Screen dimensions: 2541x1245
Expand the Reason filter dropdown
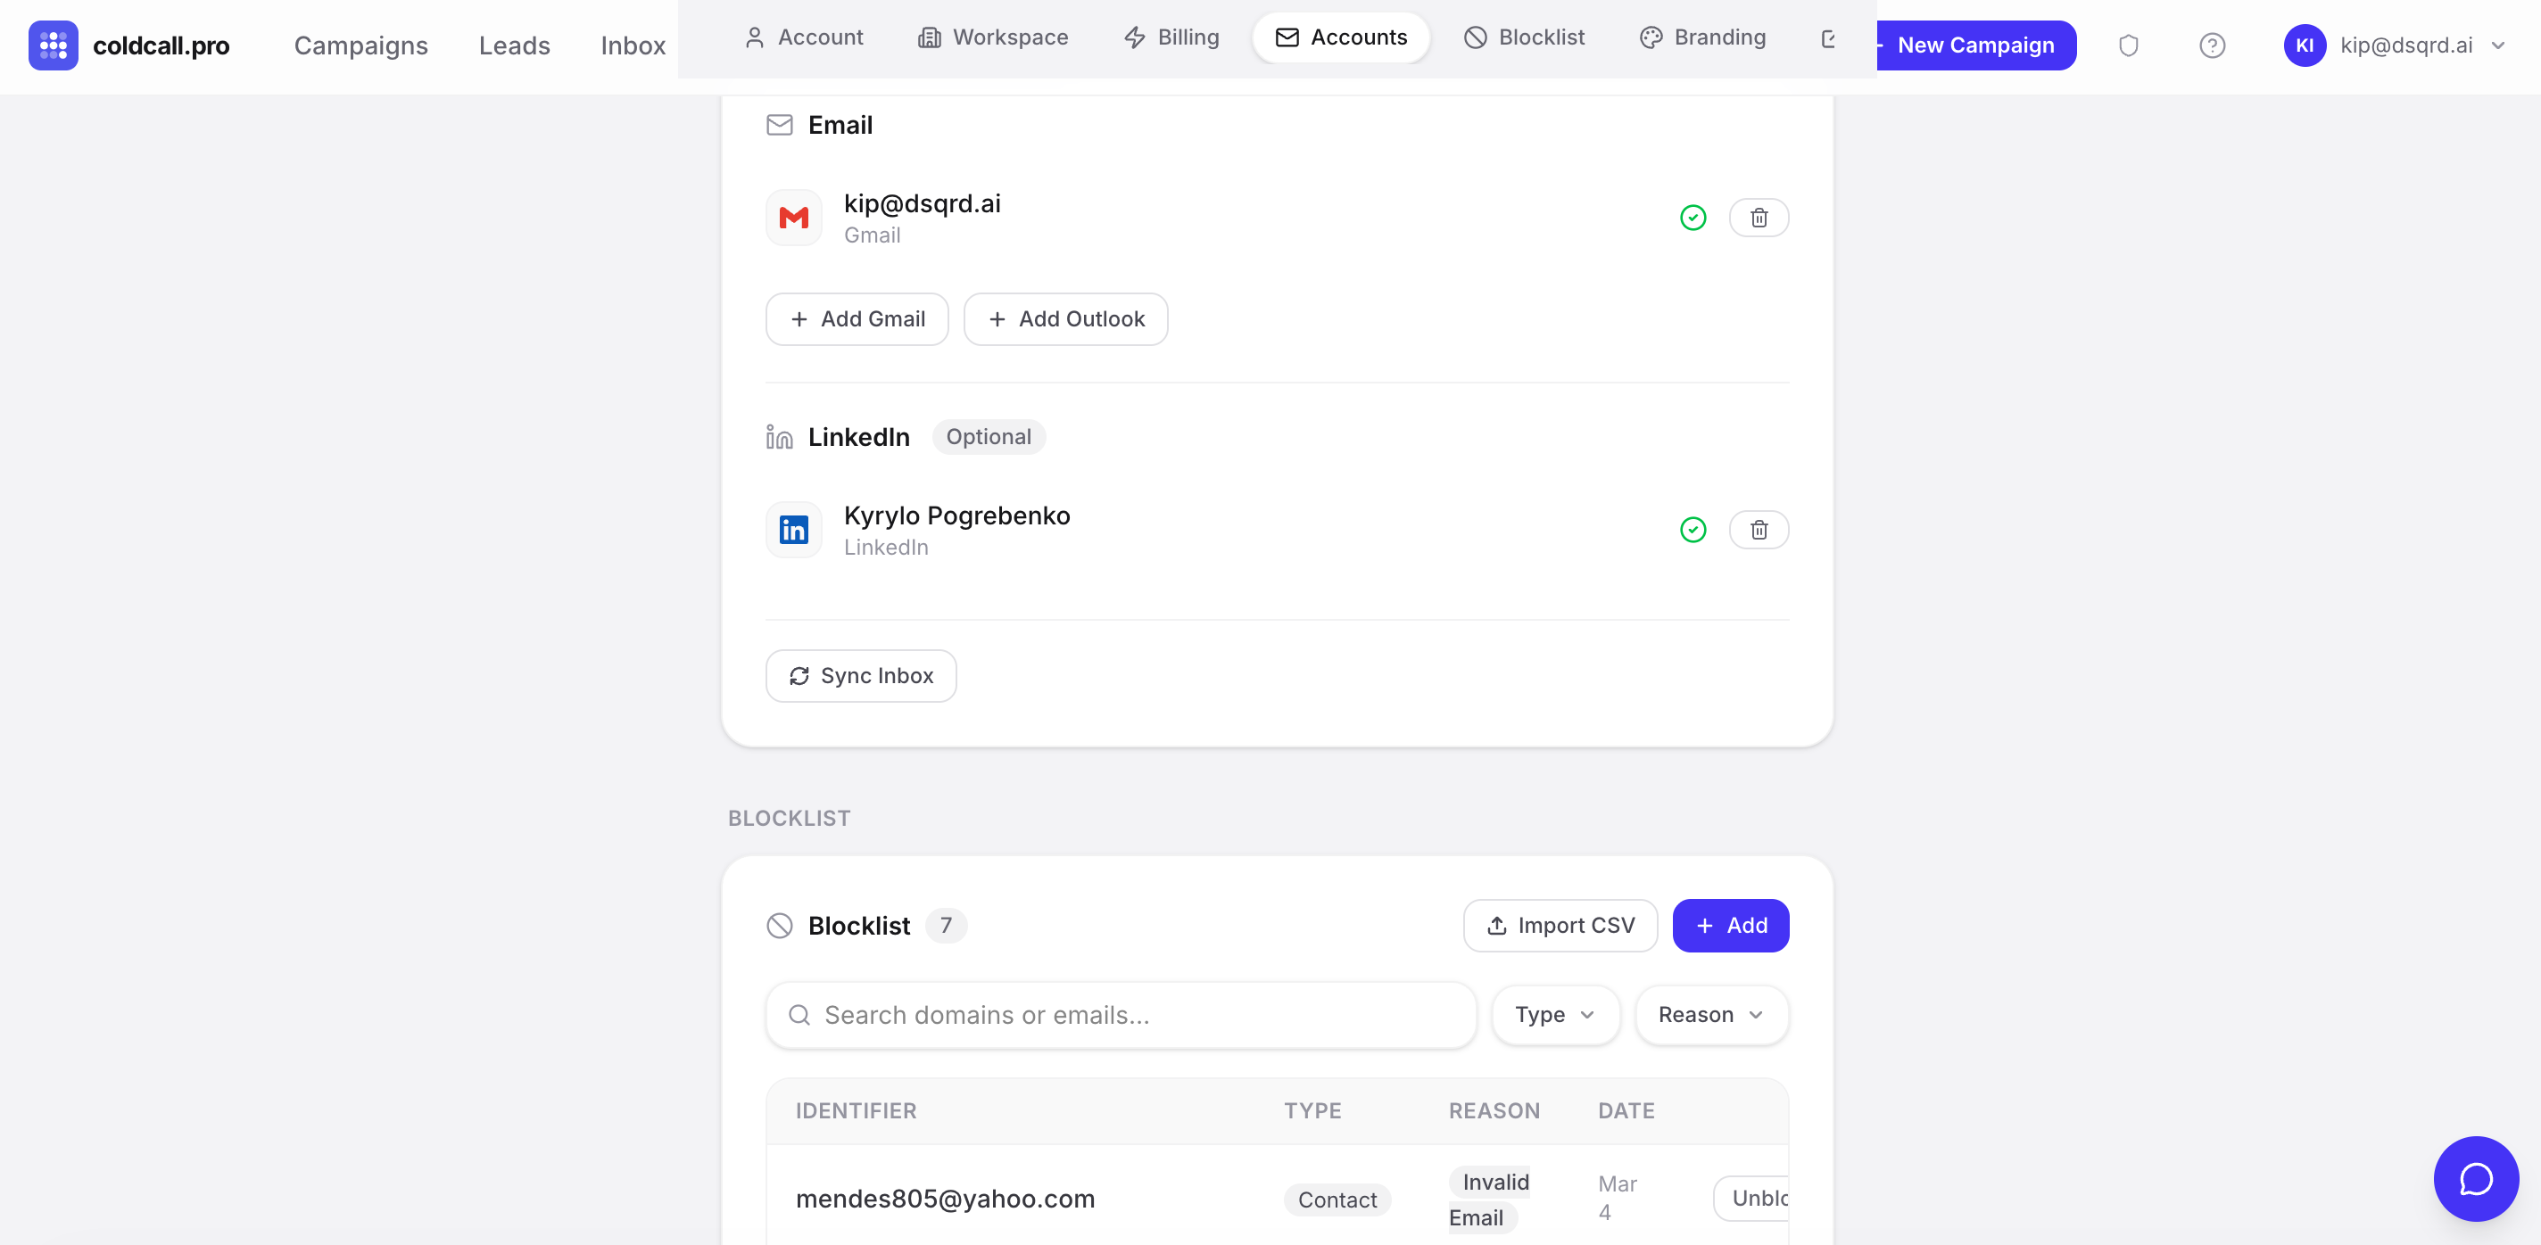(x=1710, y=1015)
